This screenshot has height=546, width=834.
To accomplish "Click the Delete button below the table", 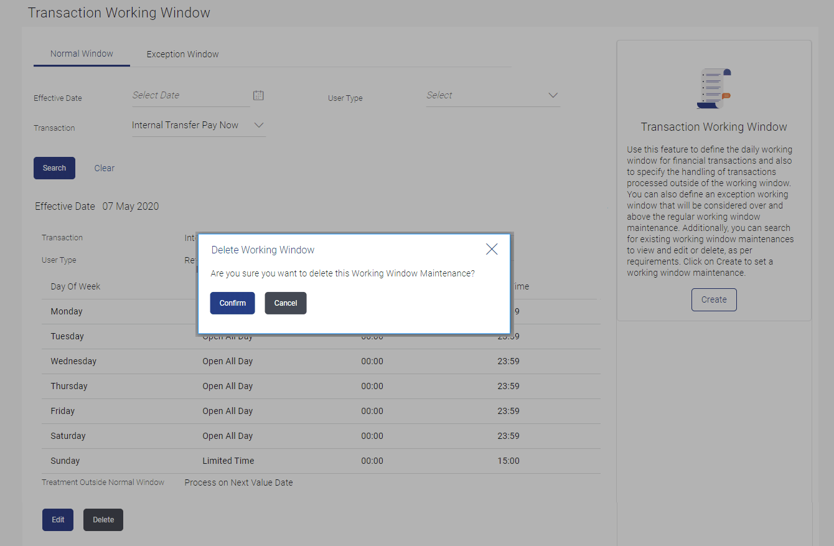I will tap(103, 520).
